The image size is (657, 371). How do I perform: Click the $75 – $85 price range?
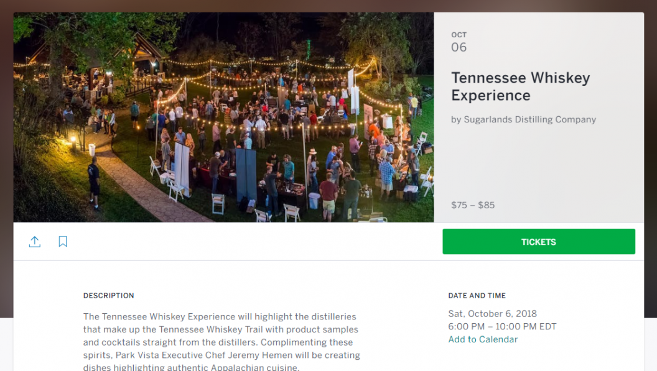click(x=473, y=205)
